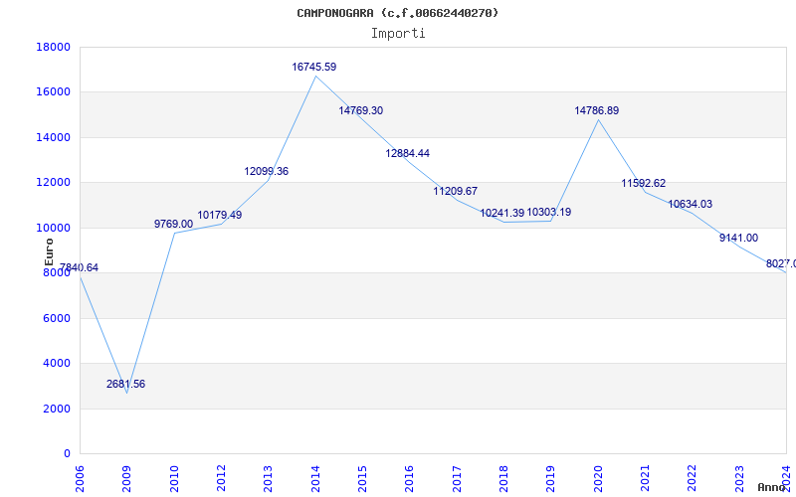Click the data label 2681.56

(125, 384)
